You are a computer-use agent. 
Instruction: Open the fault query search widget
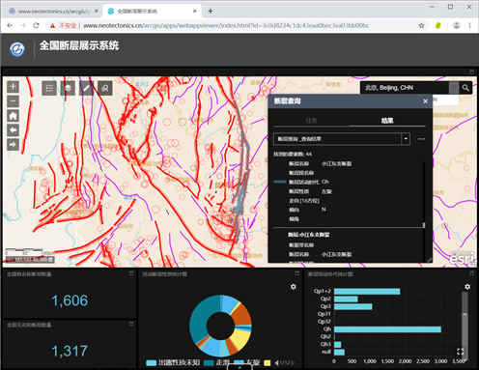pos(105,88)
